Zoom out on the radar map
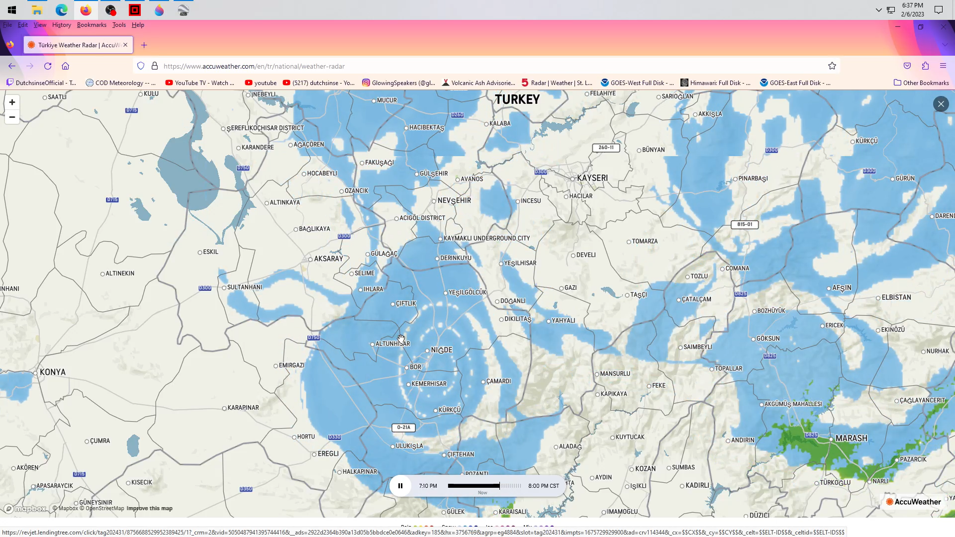This screenshot has height=537, width=955. 12,117
